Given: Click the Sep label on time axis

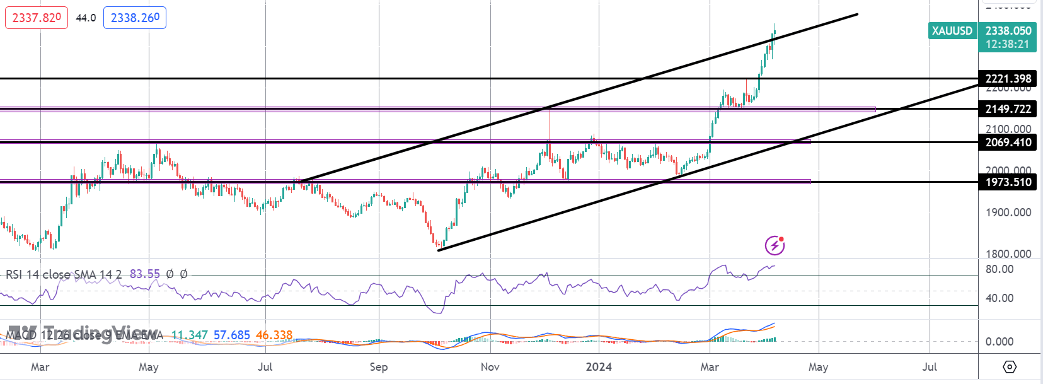Looking at the screenshot, I should (x=379, y=367).
